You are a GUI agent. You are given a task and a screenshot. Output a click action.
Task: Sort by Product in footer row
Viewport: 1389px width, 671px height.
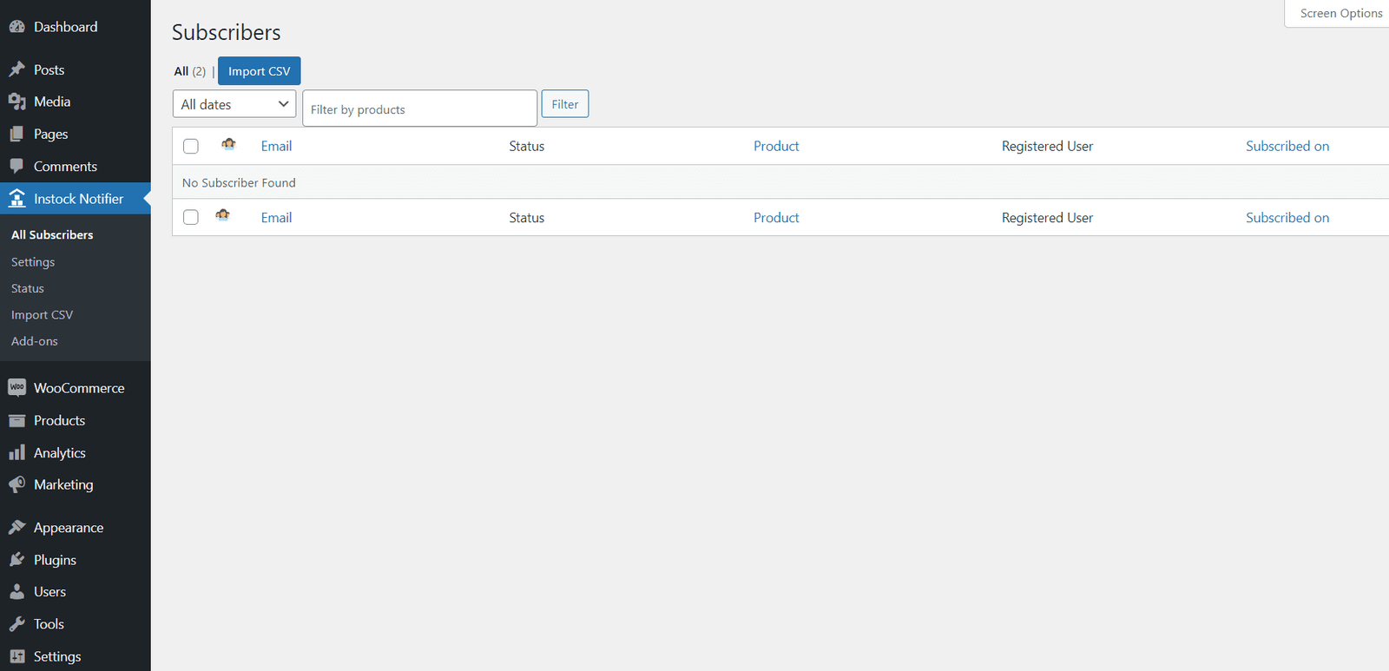(x=776, y=218)
